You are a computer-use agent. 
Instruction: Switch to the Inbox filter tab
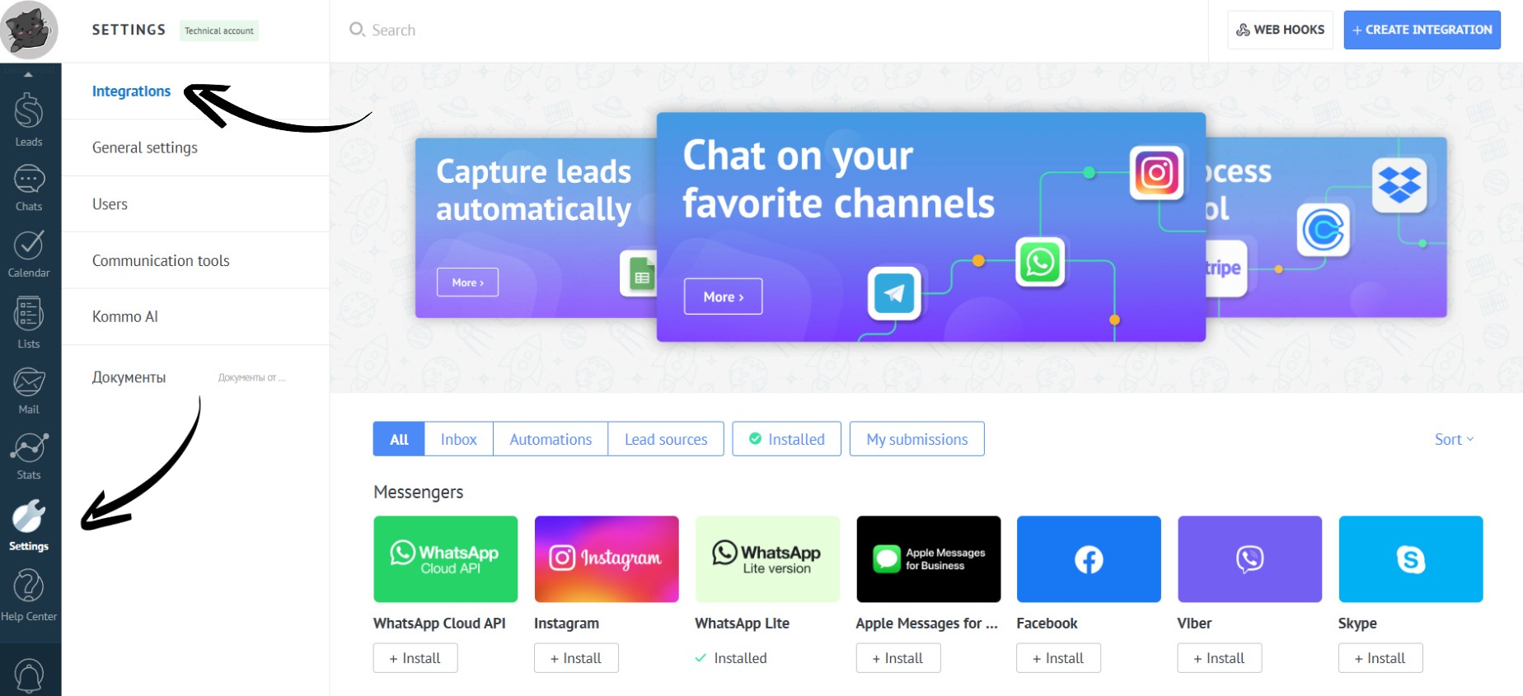[458, 439]
